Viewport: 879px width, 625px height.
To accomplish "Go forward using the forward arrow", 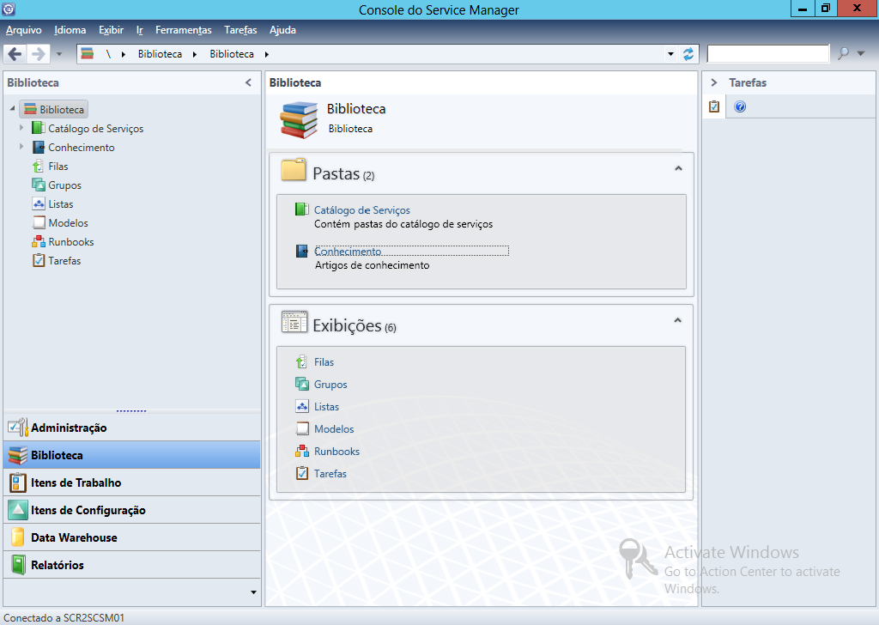I will 38,54.
